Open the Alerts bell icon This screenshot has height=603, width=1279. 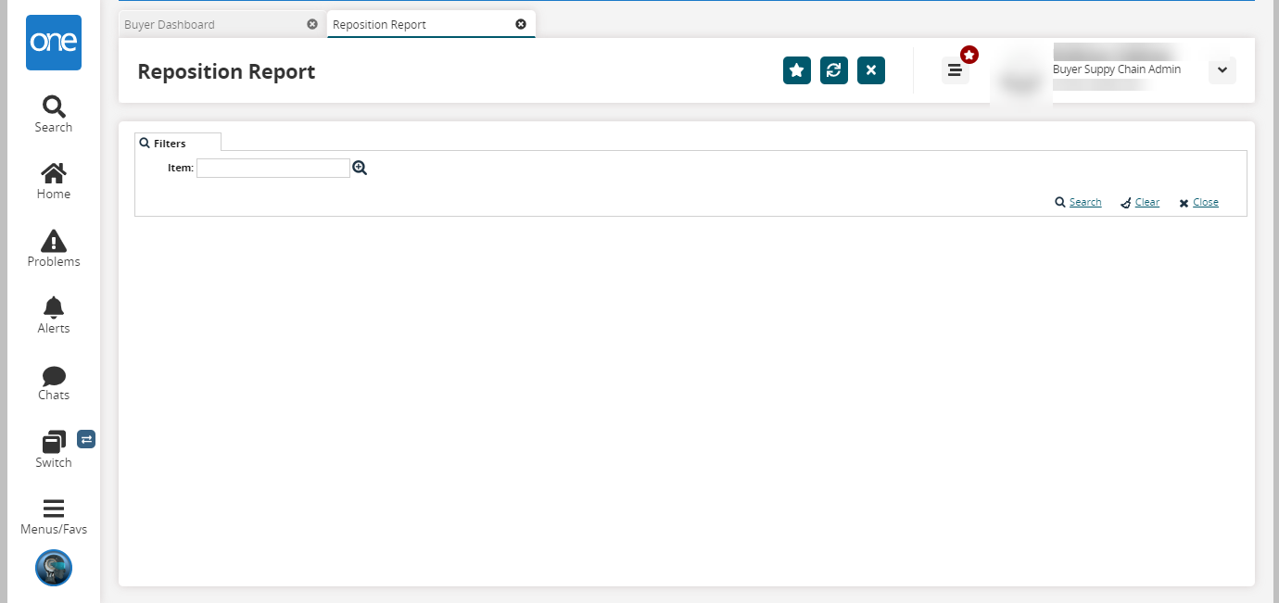54,315
